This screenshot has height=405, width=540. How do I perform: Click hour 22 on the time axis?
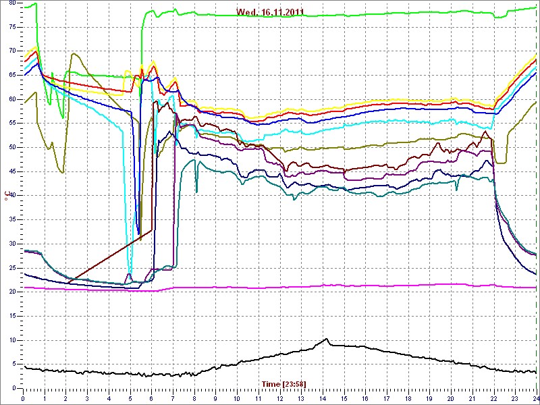[494, 398]
